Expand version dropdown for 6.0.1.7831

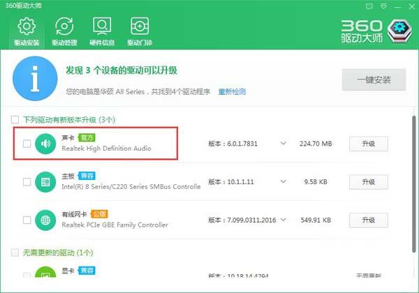tap(284, 143)
